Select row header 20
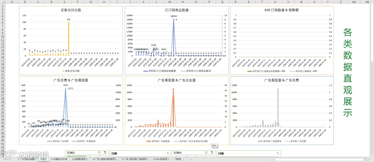The image size is (374, 162). point(3,71)
